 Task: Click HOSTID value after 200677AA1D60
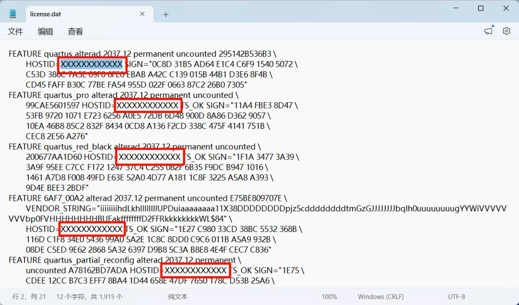click(x=149, y=157)
